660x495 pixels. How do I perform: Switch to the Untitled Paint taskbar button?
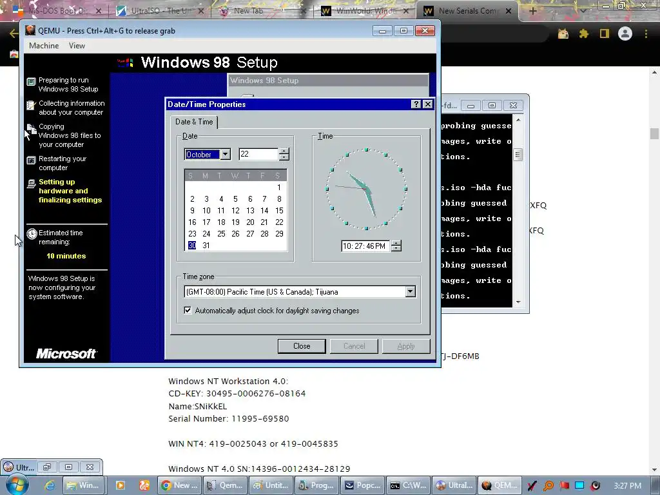pos(271,485)
